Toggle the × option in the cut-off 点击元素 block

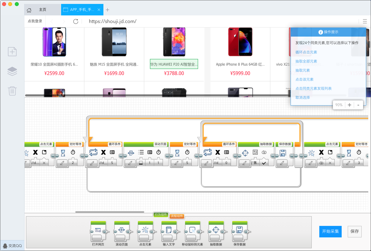44,163
